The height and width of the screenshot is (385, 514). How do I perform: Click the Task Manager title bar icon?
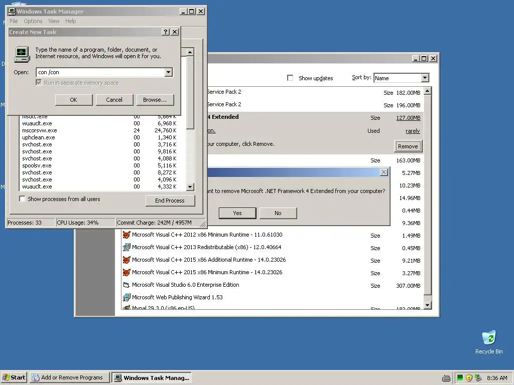pos(12,12)
